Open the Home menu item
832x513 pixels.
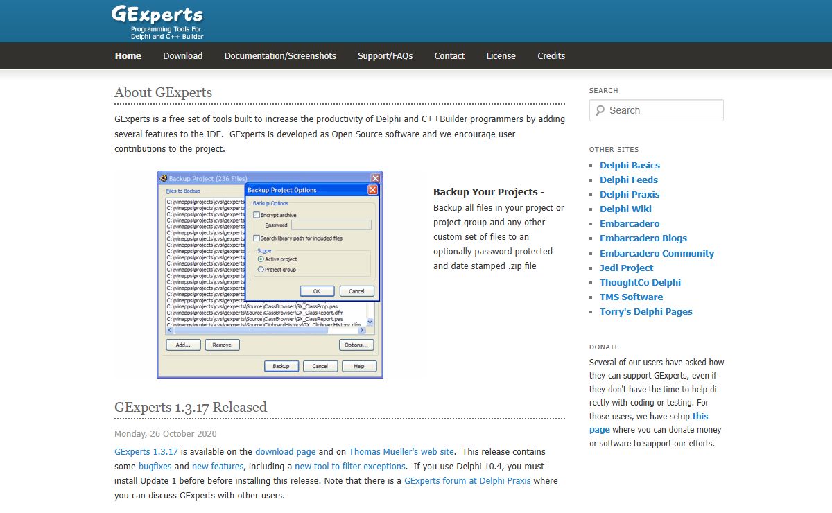[x=128, y=55]
